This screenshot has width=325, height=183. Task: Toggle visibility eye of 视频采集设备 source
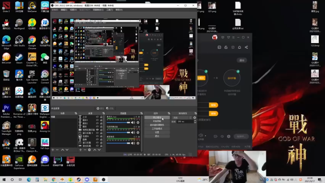[x=97, y=130]
